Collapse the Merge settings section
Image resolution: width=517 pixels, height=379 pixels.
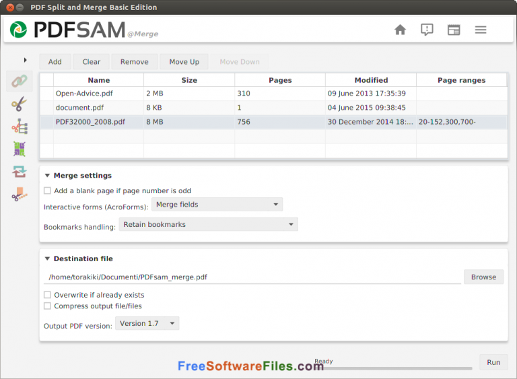(x=47, y=176)
